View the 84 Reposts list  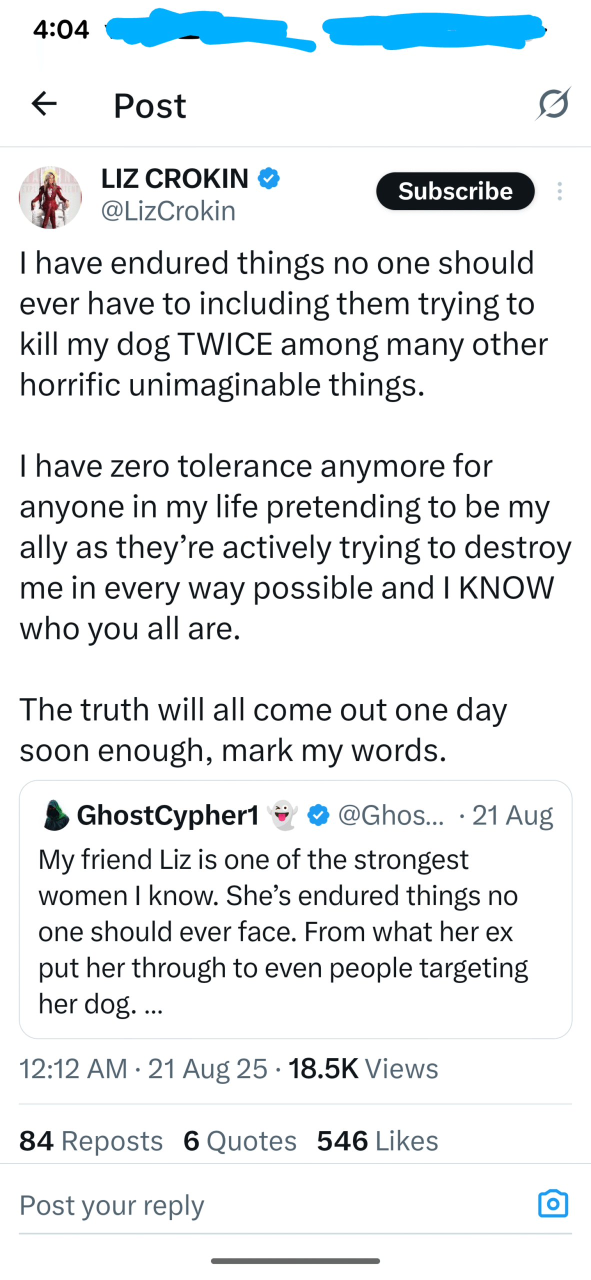[x=91, y=1140]
